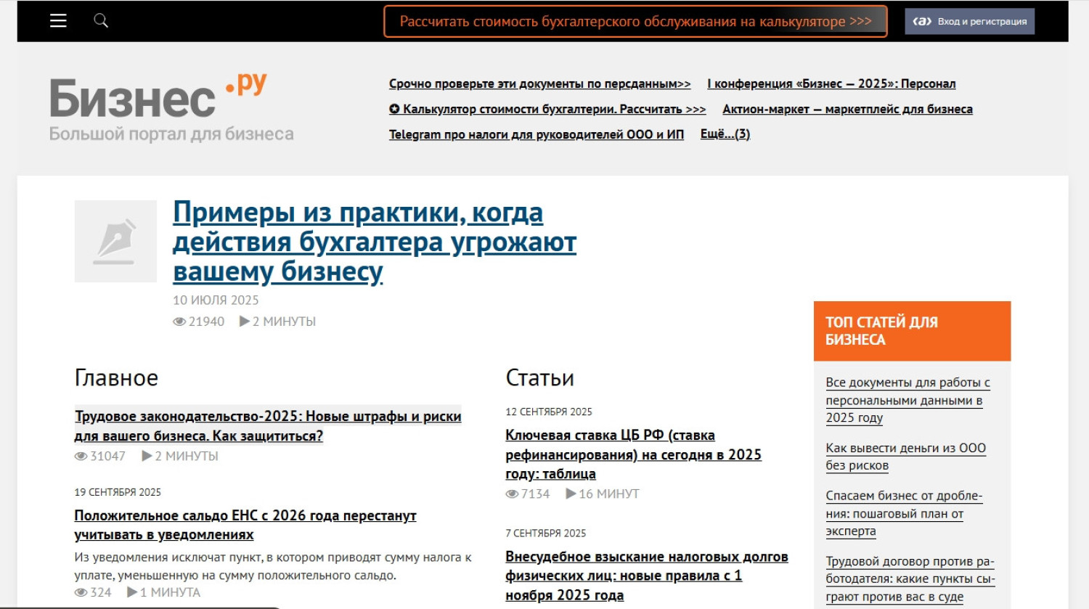Open the Ключевая ставка ЦБ РФ article
Image resolution: width=1089 pixels, height=609 pixels.
click(632, 454)
